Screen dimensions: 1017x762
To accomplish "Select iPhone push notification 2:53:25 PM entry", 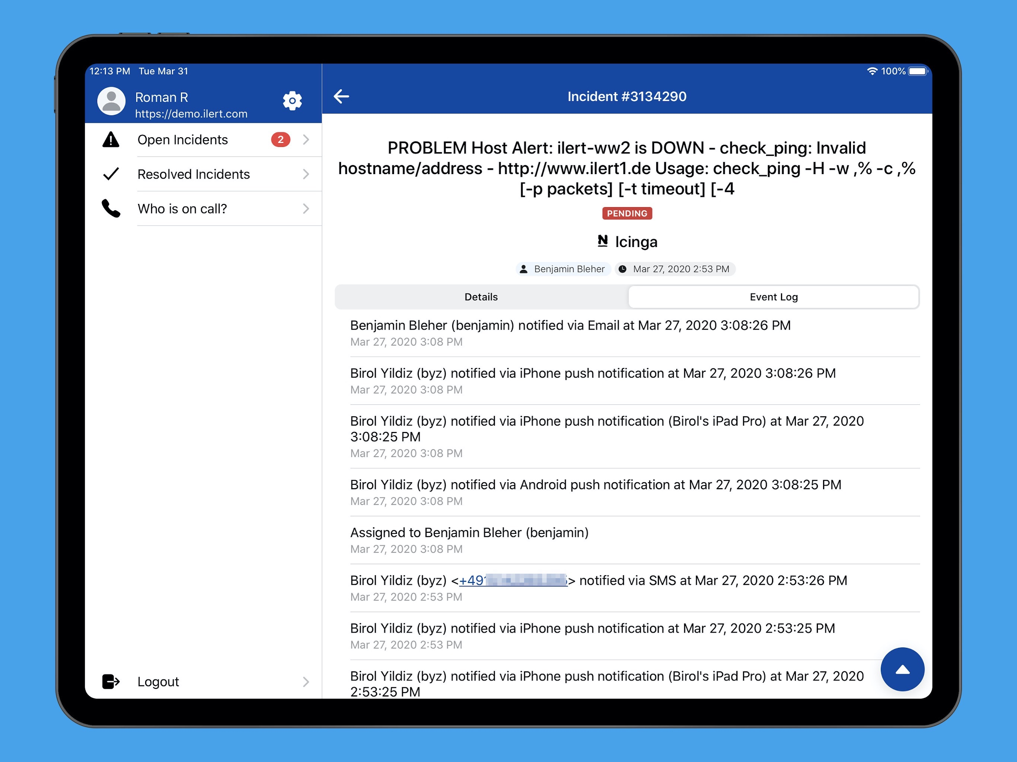I will click(x=634, y=636).
